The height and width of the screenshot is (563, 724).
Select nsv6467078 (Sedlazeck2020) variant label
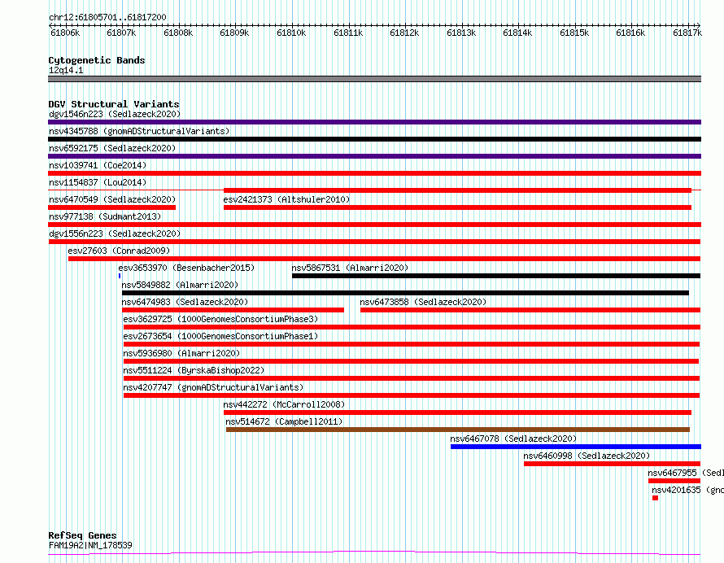[x=513, y=439]
